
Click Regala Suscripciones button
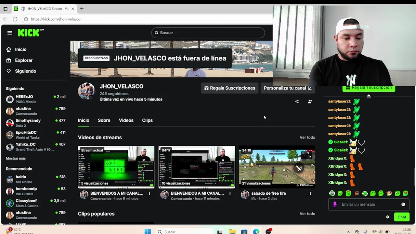click(230, 88)
